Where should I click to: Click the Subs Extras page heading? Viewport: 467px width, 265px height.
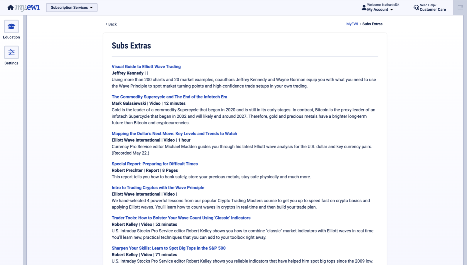[x=131, y=46]
